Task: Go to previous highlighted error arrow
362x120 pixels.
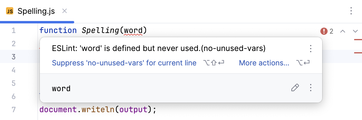Action: pyautogui.click(x=343, y=31)
